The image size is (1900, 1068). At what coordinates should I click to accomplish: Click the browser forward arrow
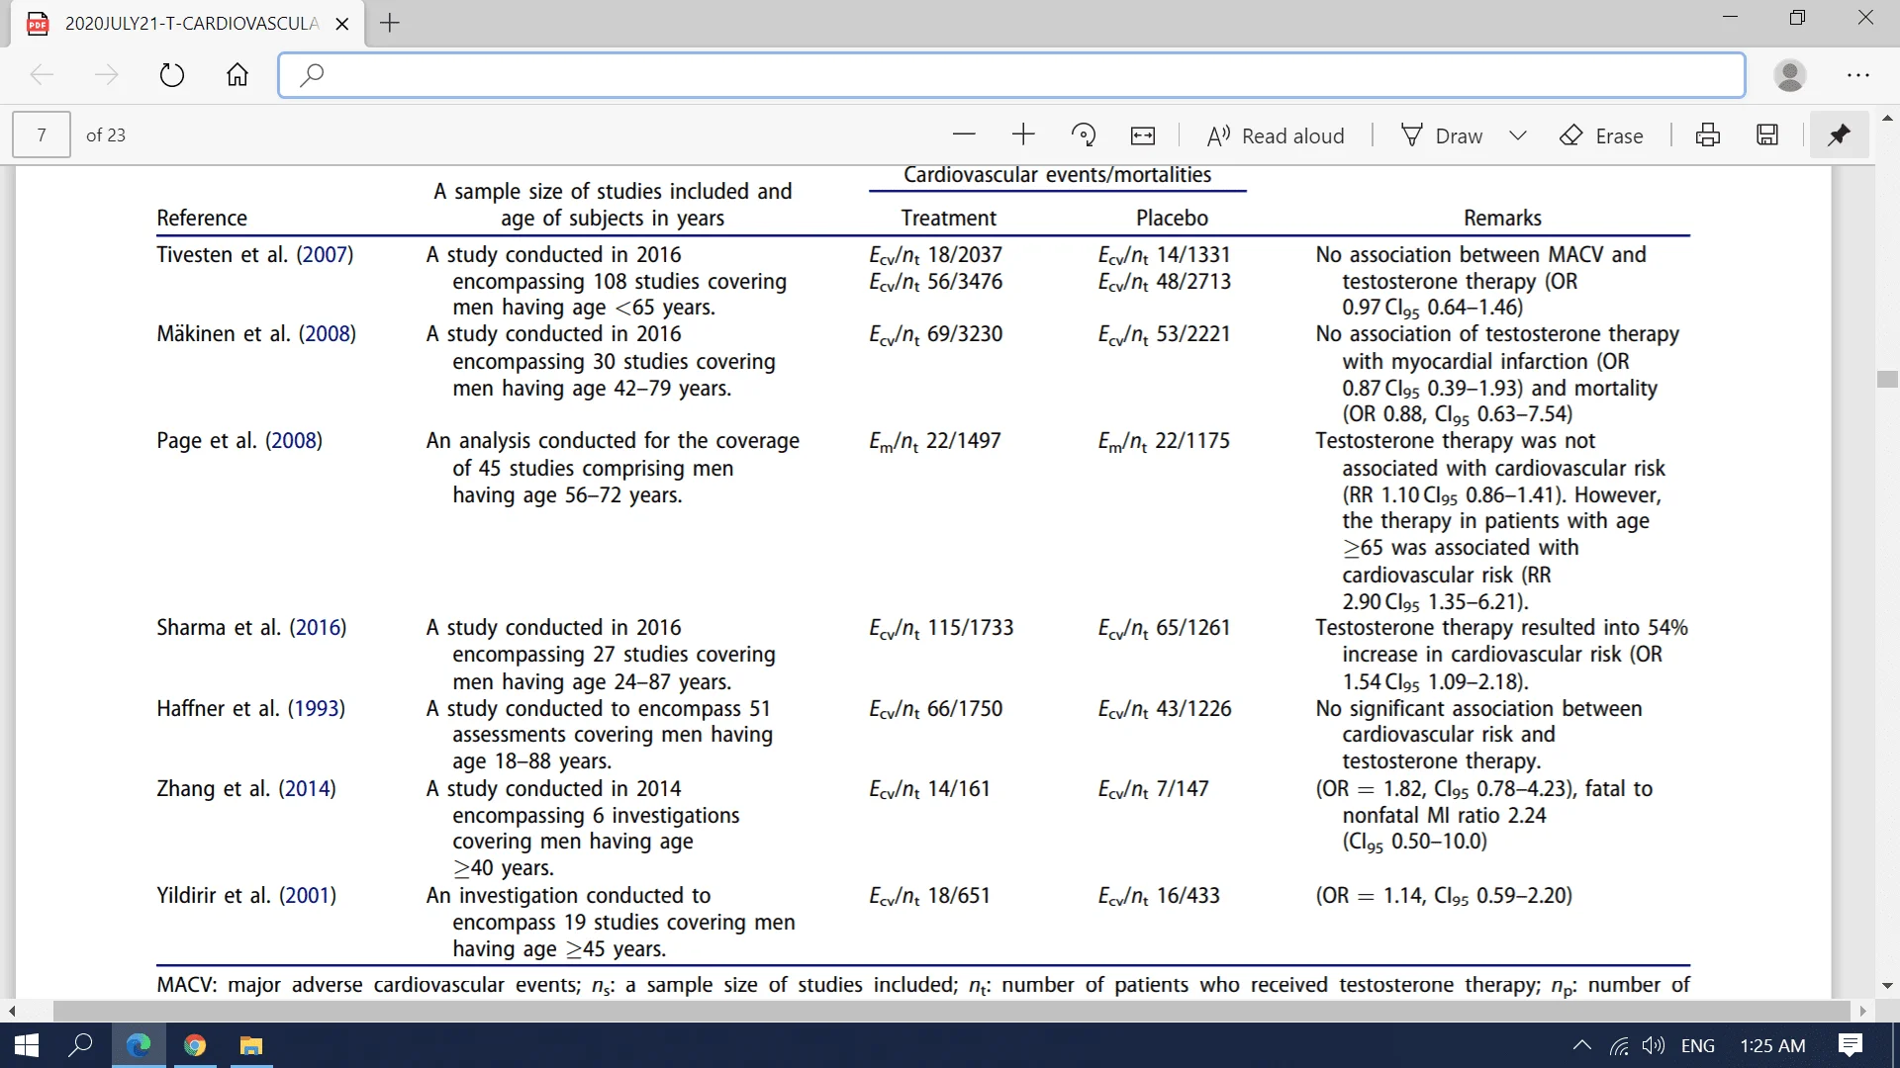pos(106,75)
